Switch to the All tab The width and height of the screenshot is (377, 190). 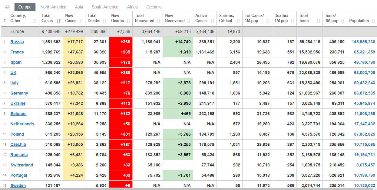click(x=7, y=7)
